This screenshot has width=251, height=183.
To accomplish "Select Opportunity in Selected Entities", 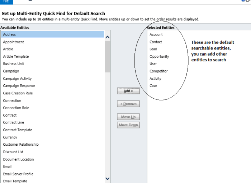I will pyautogui.click(x=159, y=57).
